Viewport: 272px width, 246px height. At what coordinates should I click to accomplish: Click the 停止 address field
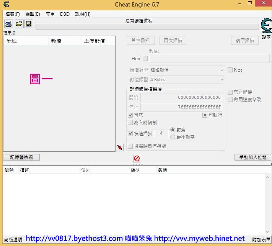(x=181, y=107)
